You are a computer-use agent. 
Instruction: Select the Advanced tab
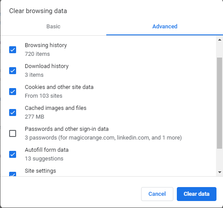(x=165, y=27)
